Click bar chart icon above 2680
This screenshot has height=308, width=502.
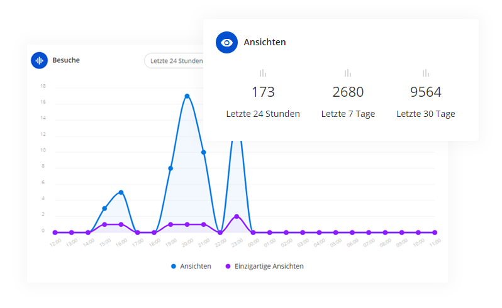tap(348, 73)
